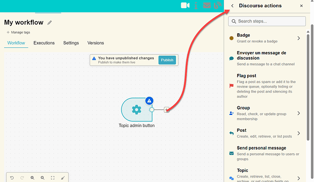The image size is (314, 182).
Task: Fit workflow to view icon
Action: pyautogui.click(x=53, y=178)
